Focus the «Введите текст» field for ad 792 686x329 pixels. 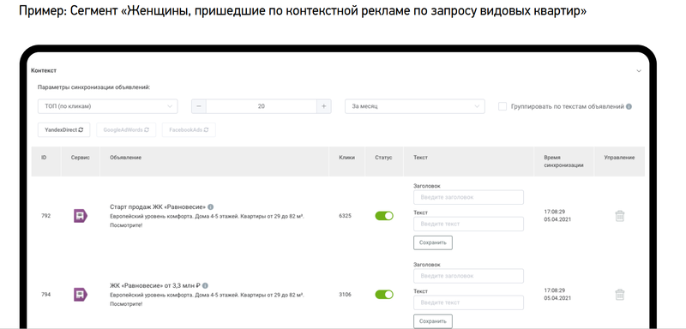[468, 224]
